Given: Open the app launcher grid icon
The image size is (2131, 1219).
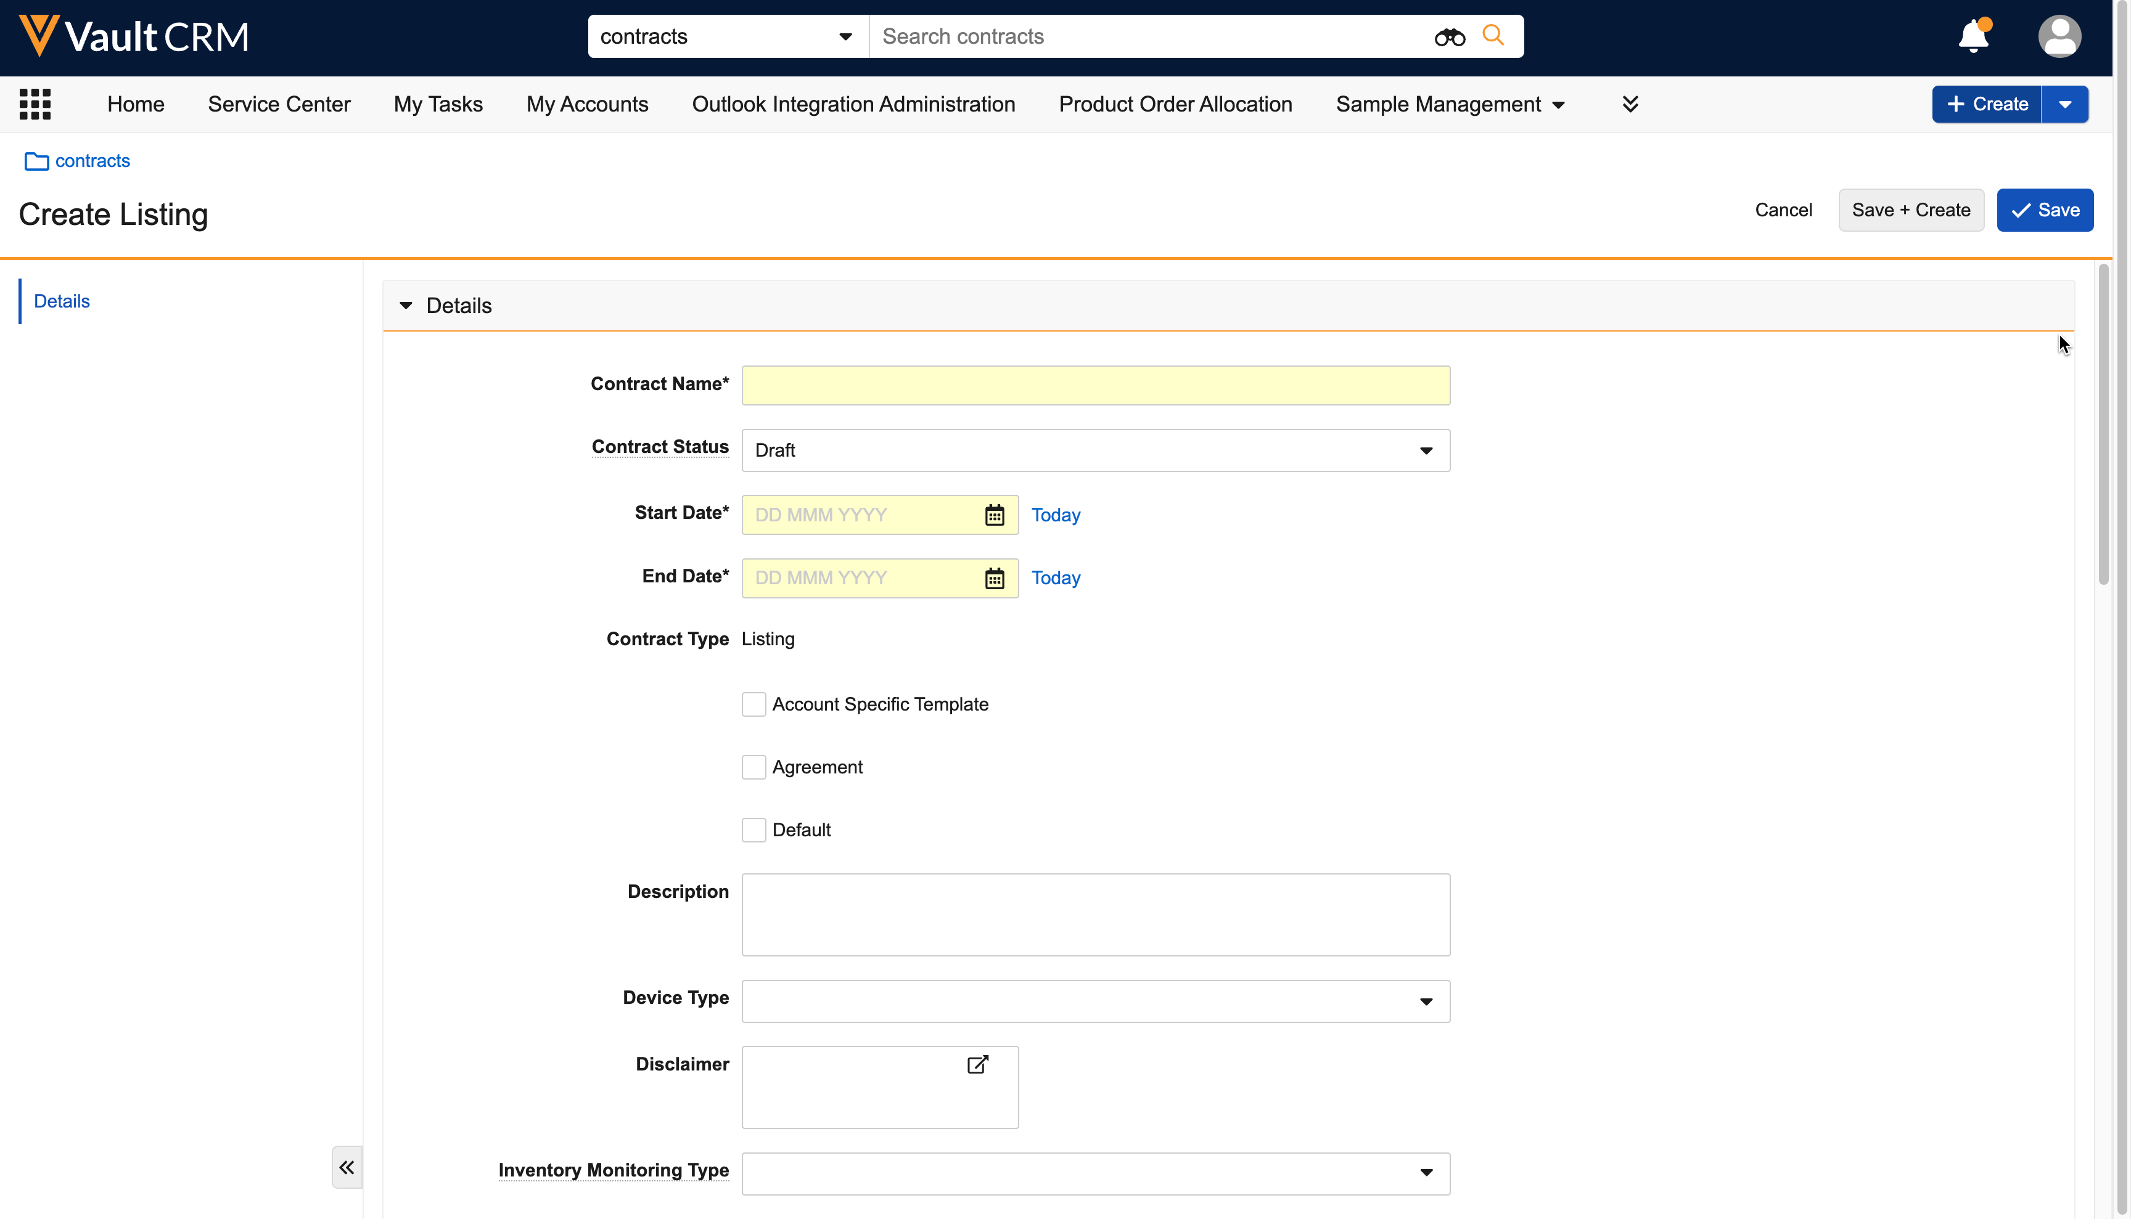Looking at the screenshot, I should pyautogui.click(x=35, y=104).
